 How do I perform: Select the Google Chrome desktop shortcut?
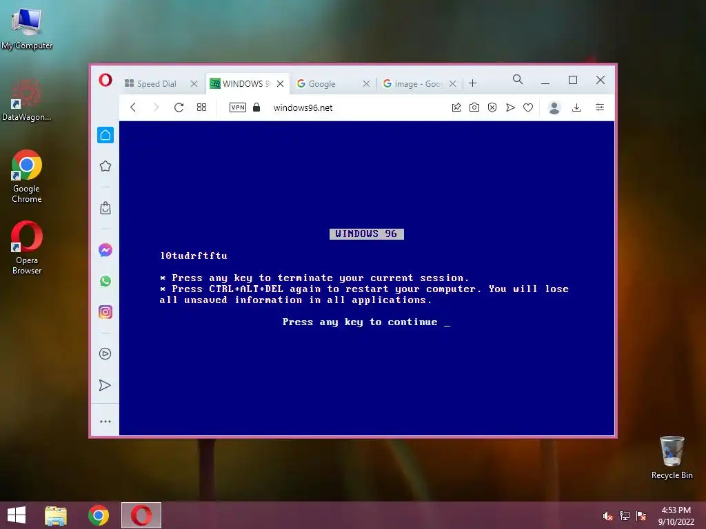point(27,176)
